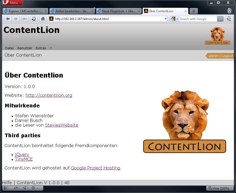Viewport: 236px width, 193px height.
Task: Click the site favicon in the address bar
Action: pyautogui.click(x=51, y=19)
